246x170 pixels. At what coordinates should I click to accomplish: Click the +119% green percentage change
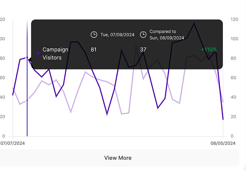tap(209, 49)
